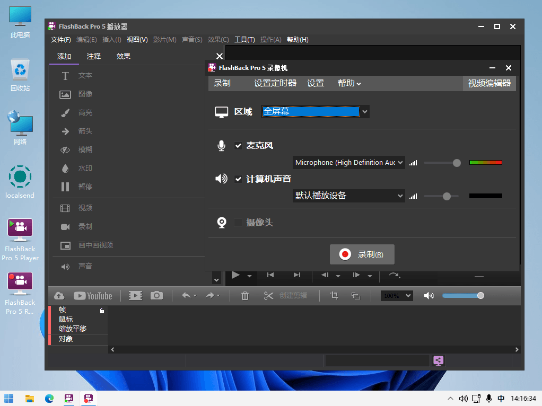The height and width of the screenshot is (406, 542).
Task: Open 设置定时器 in the recorder
Action: [x=275, y=83]
